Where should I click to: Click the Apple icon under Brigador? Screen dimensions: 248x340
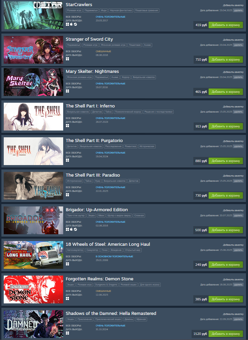click(71, 229)
